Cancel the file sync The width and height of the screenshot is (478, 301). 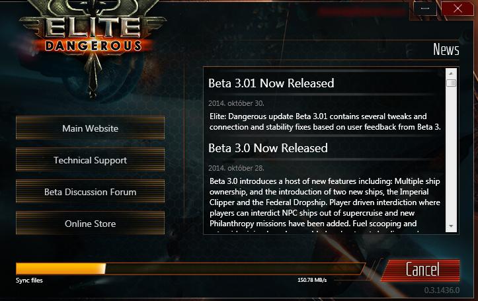pos(422,270)
